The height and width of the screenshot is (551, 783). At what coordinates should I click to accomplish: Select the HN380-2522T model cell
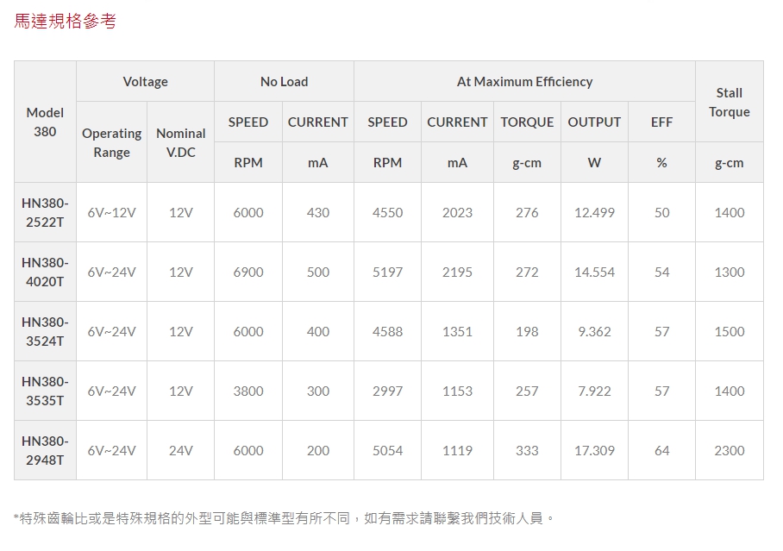(45, 213)
